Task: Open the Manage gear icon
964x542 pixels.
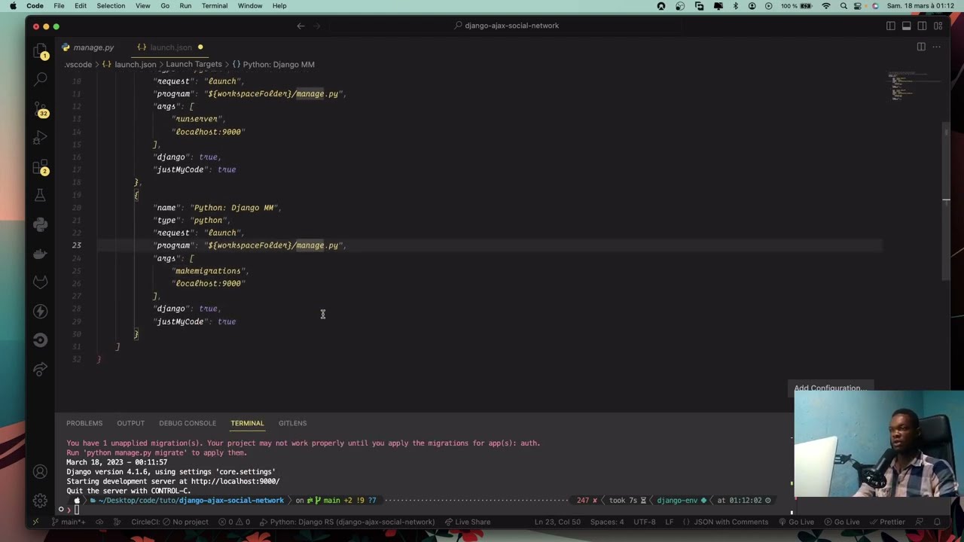Action: 41,501
